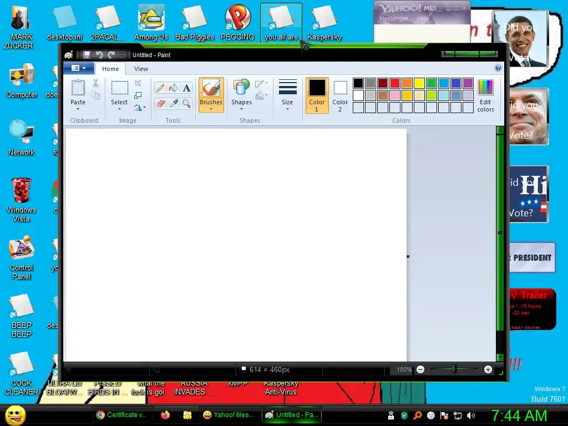Screen dimensions: 568x426
Task: Switch to the Home ribbon tab
Action: click(110, 69)
